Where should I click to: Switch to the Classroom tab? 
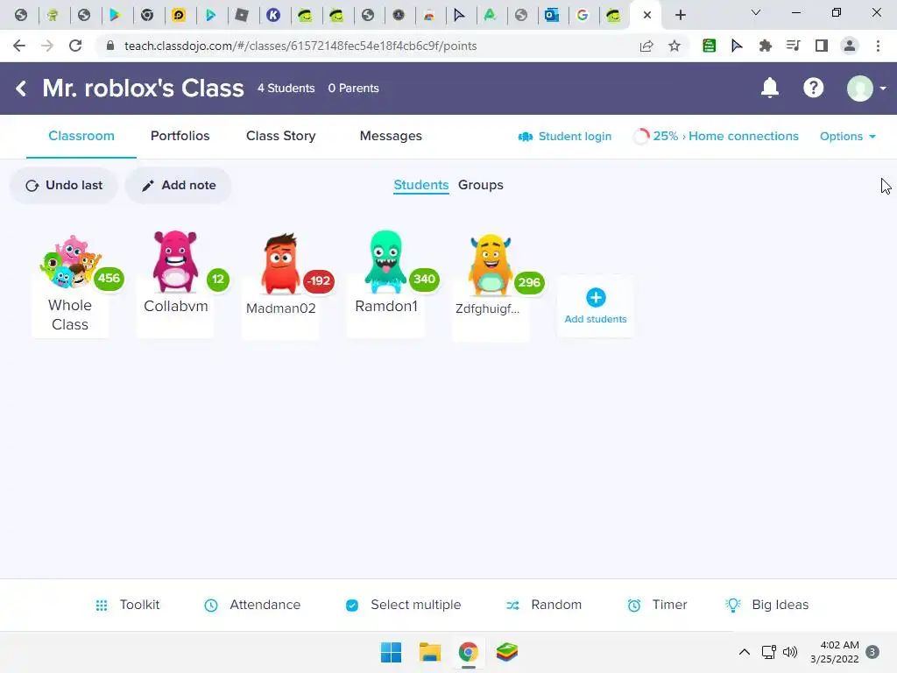coord(81,136)
